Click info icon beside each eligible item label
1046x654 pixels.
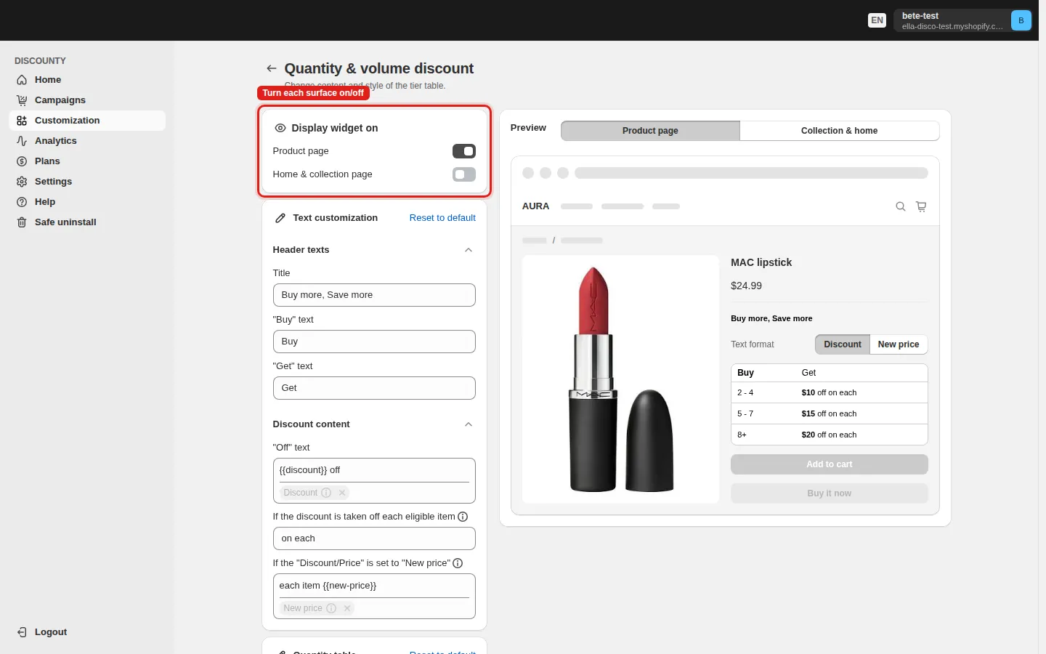click(463, 517)
